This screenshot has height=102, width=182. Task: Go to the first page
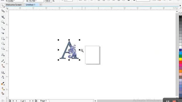click(13, 101)
